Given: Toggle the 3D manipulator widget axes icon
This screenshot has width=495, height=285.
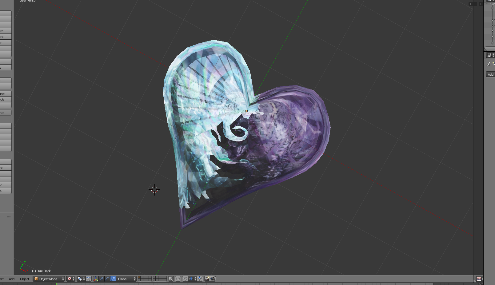Looking at the screenshot, I should point(96,279).
